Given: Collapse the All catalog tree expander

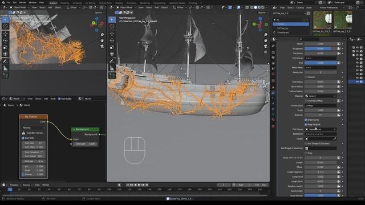Looking at the screenshot, I should pos(275,20).
